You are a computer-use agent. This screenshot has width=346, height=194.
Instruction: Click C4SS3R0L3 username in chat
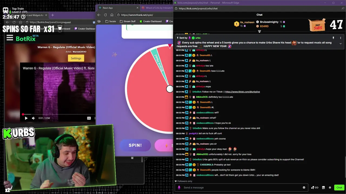point(207,165)
